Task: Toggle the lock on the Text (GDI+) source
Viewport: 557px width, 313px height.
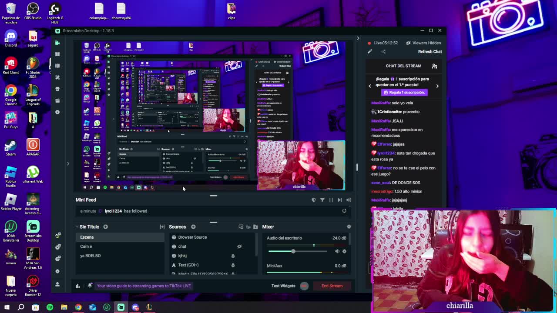Action: [233, 265]
